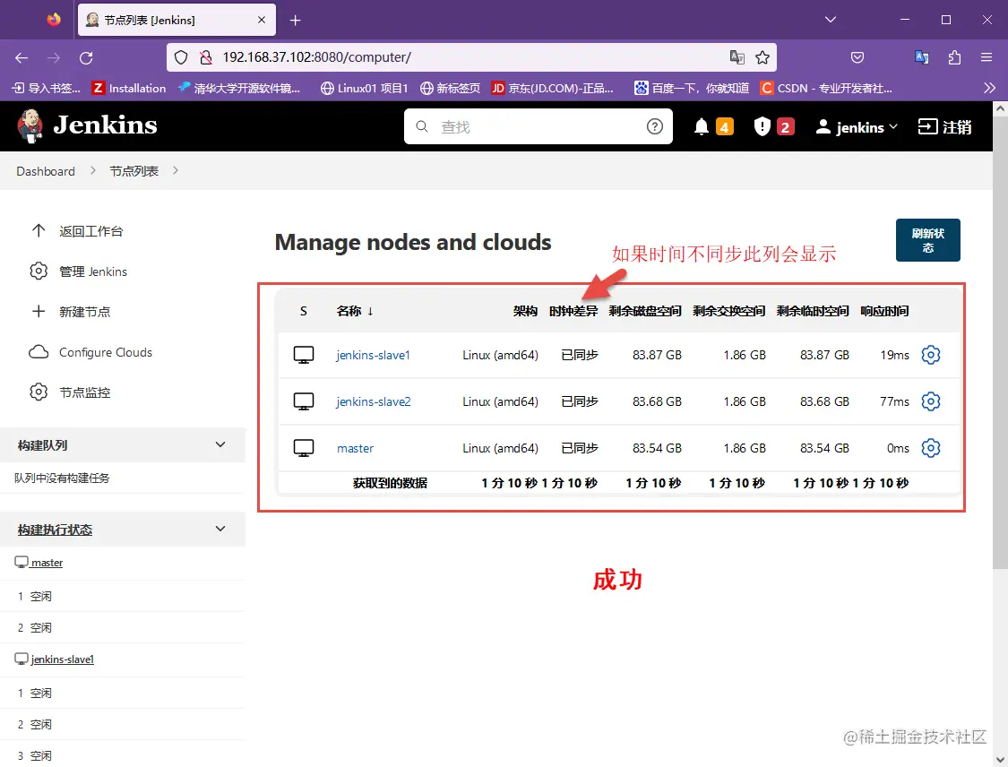The width and height of the screenshot is (1008, 767).
Task: Open jenkins user dropdown menu
Action: pos(857,127)
